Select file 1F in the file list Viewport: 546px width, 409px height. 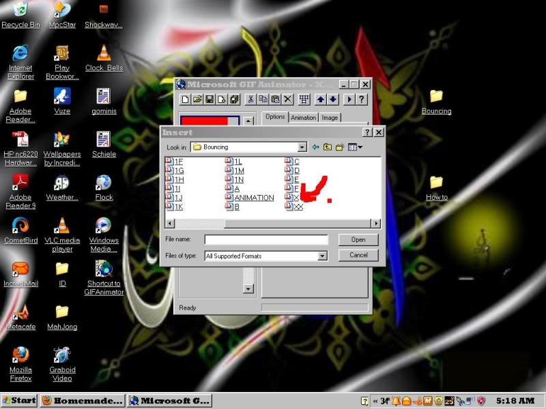click(x=174, y=162)
